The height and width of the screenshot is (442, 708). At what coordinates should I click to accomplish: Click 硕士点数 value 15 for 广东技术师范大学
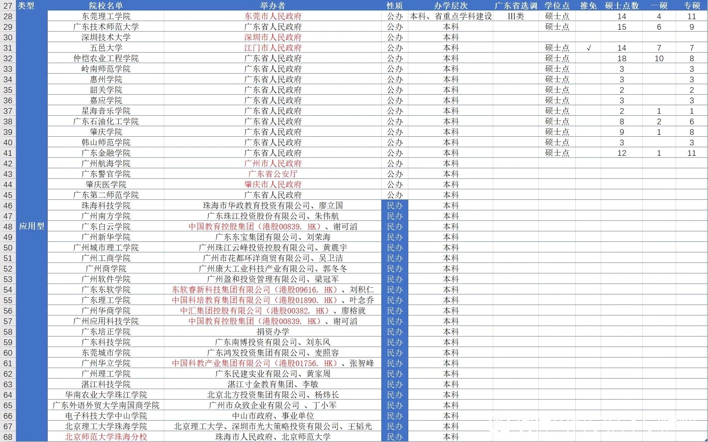point(622,27)
